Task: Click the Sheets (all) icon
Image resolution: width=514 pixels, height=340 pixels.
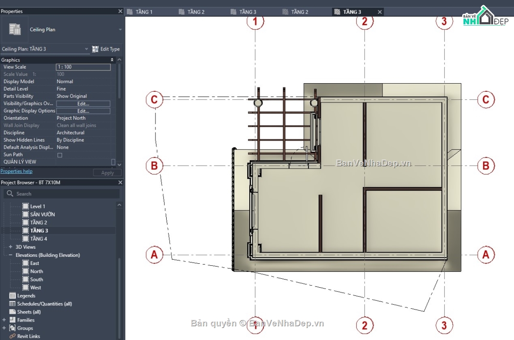Action: (13, 312)
